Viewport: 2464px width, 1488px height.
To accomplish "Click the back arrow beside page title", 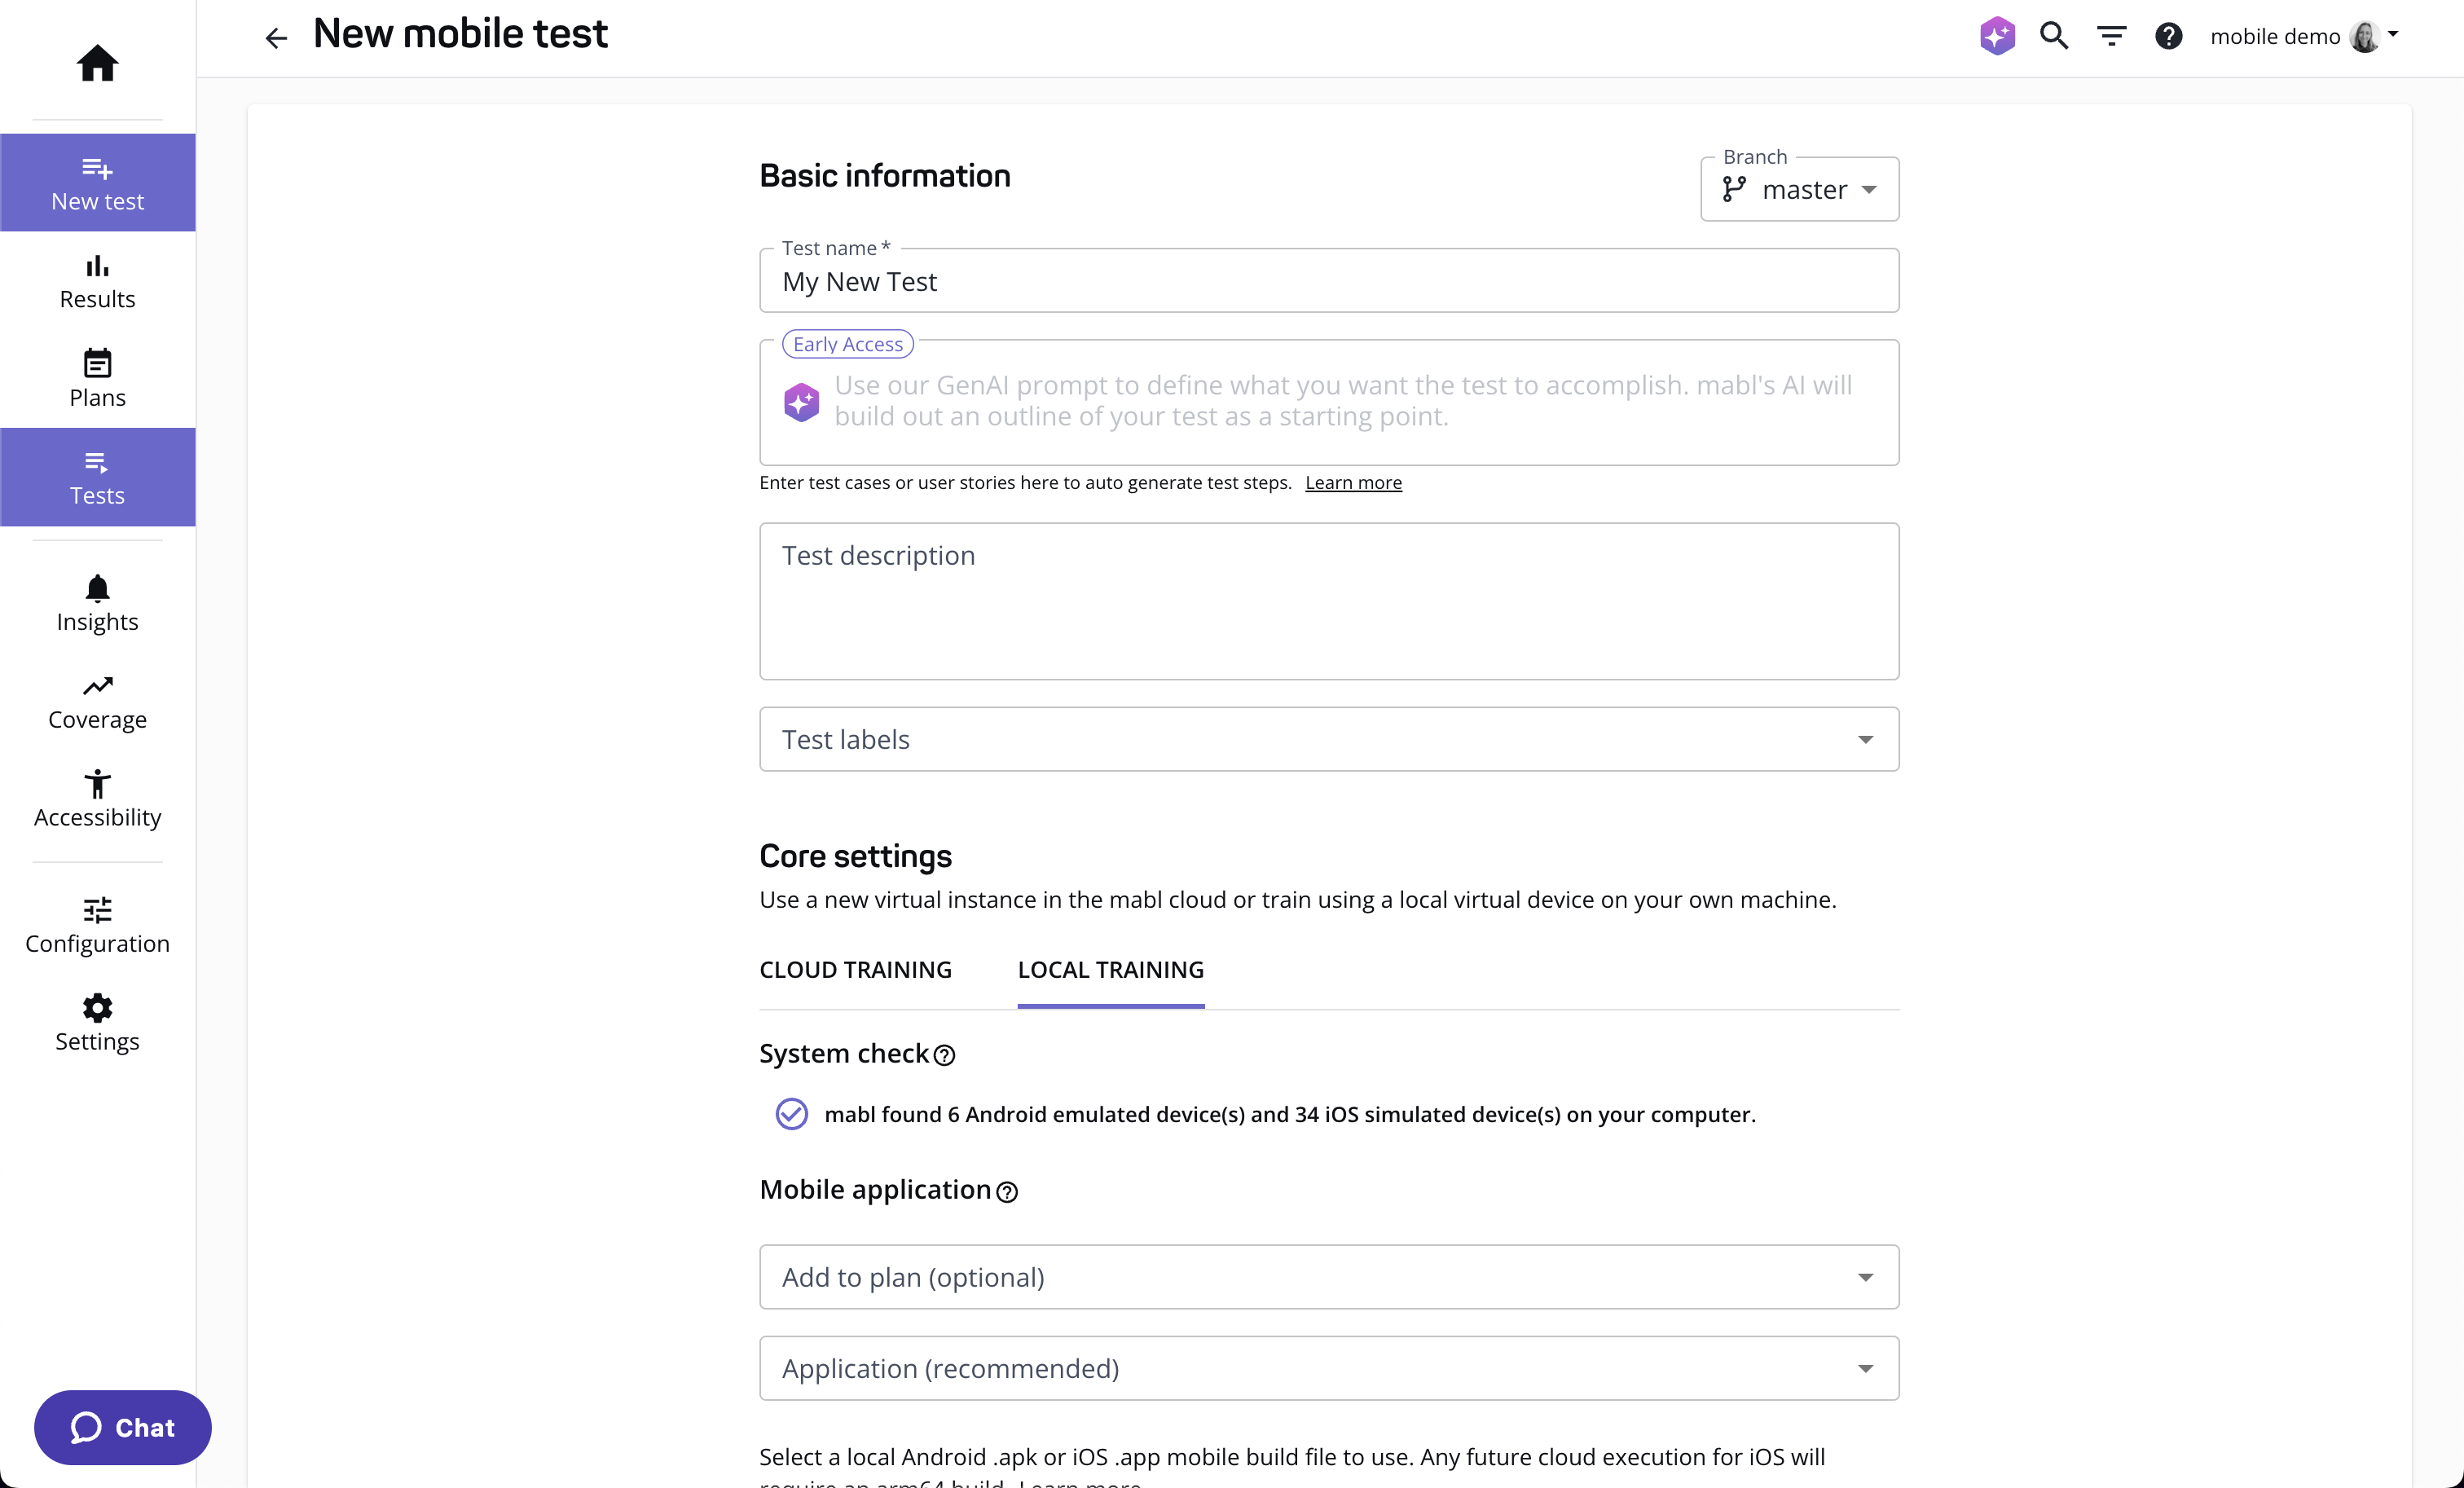I will tap(276, 38).
